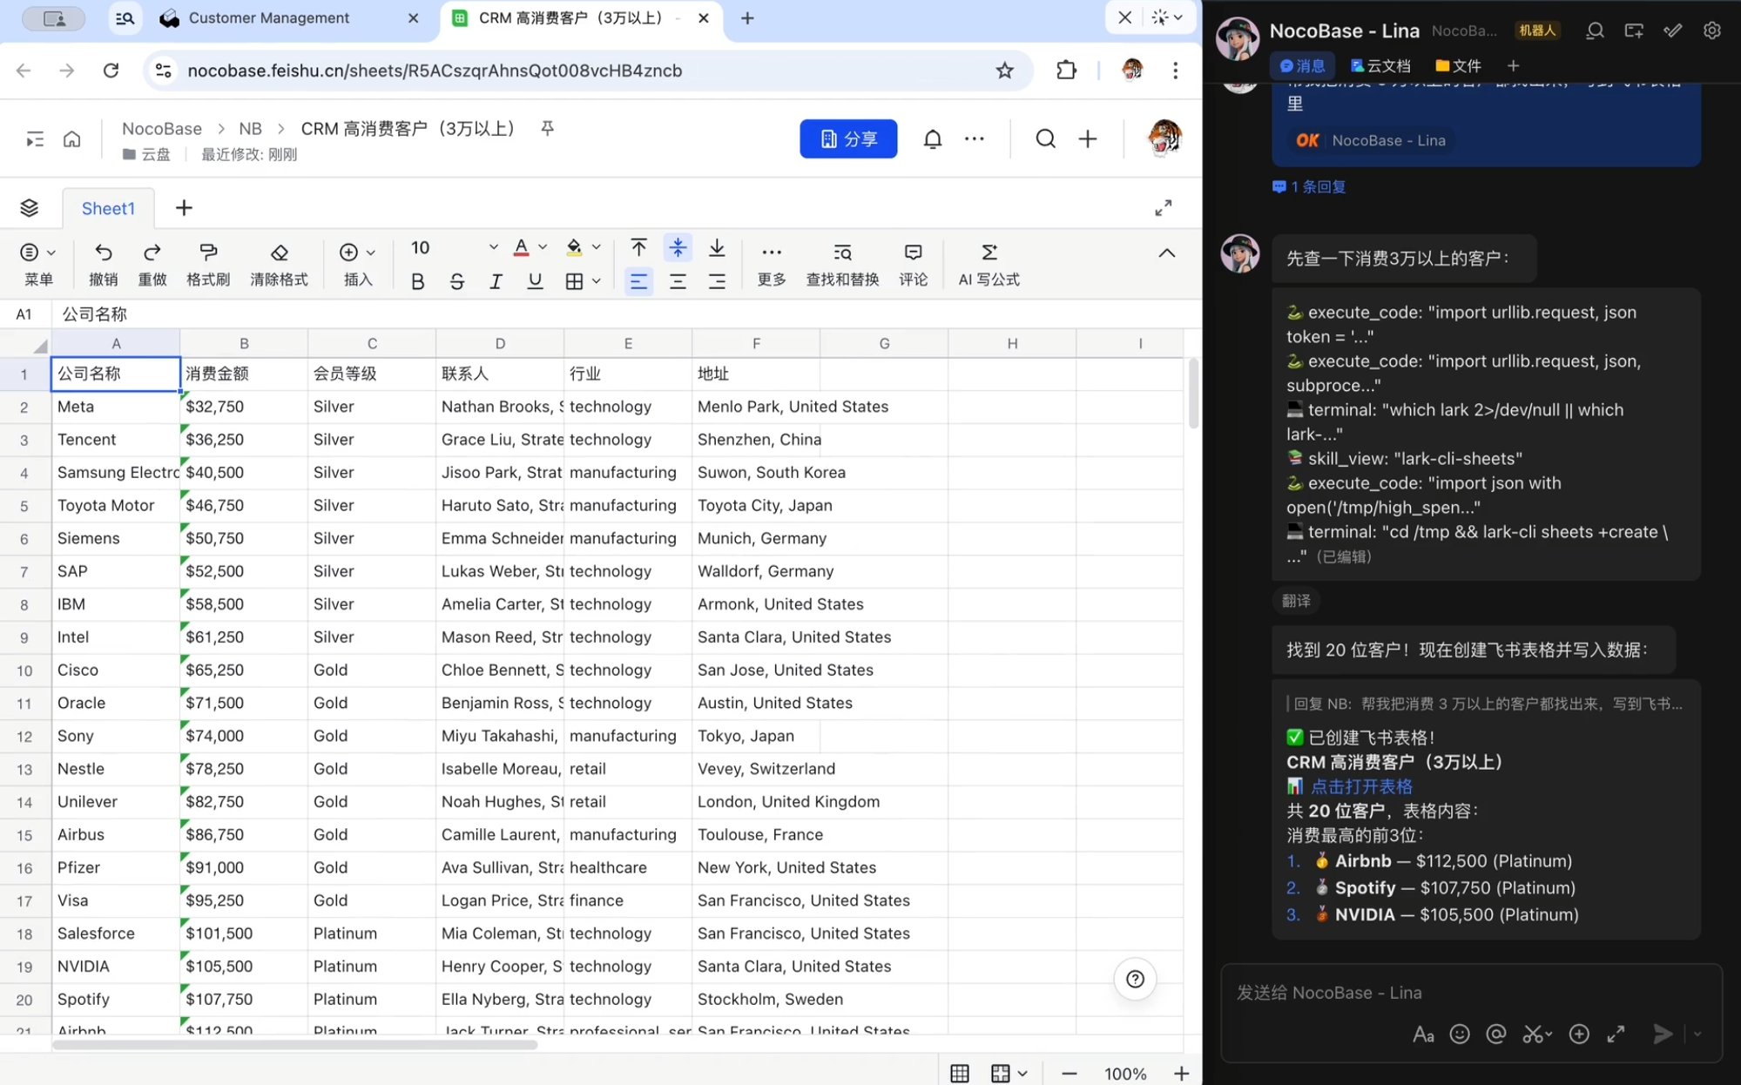Go to the Feishu home icon
This screenshot has width=1741, height=1085.
pos(72,138)
